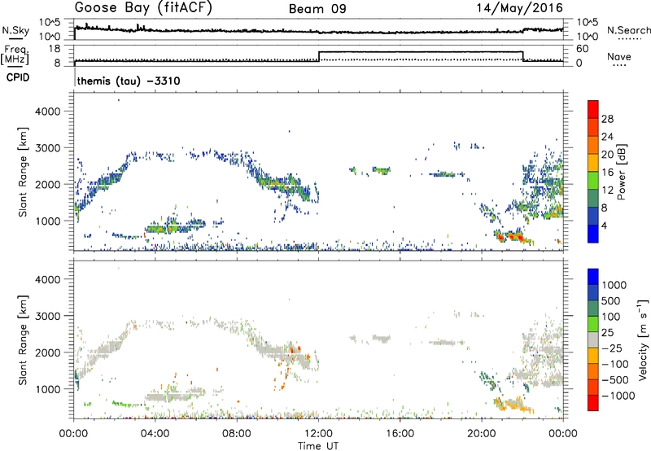This screenshot has width=651, height=451.
Task: Click the "12" label on the power scale
Action: (x=607, y=190)
